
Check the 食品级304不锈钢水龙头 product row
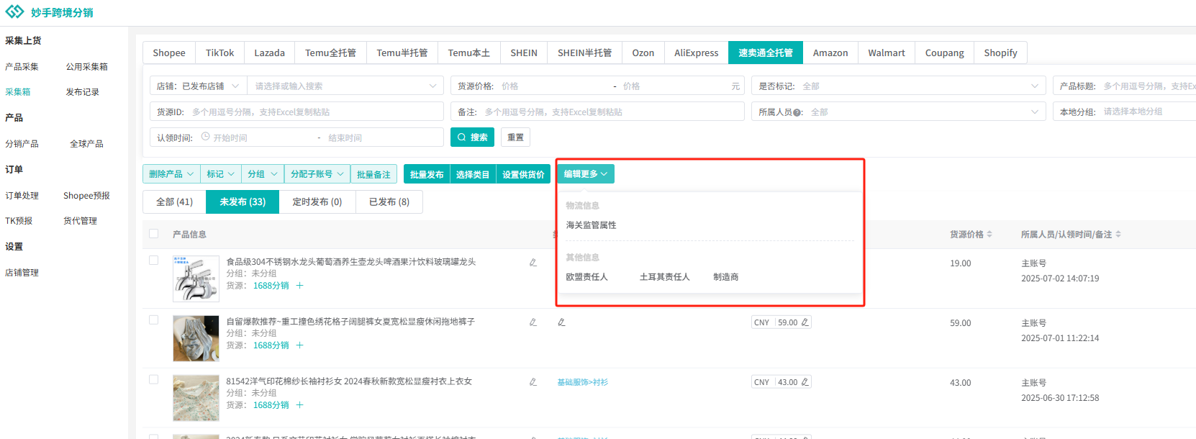point(153,261)
